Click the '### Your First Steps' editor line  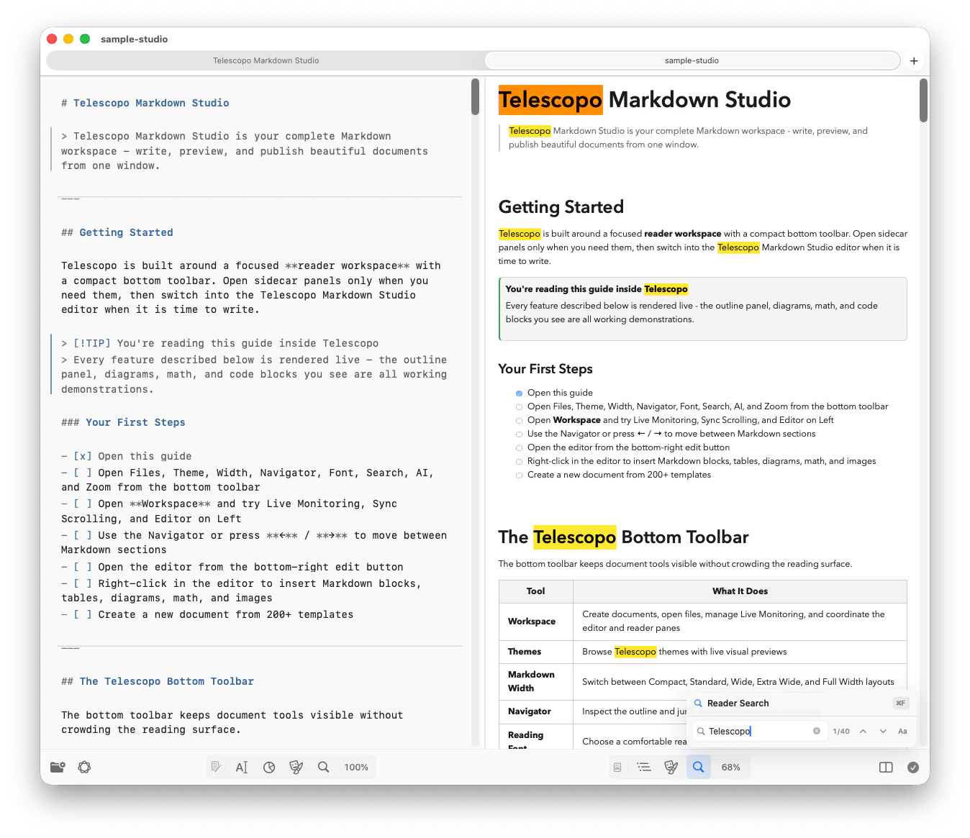[123, 422]
